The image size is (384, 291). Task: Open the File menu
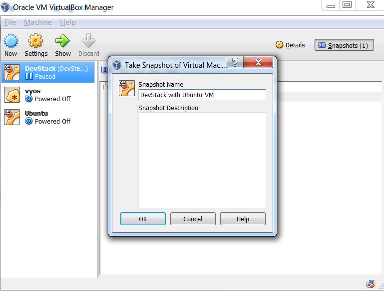[x=10, y=22]
